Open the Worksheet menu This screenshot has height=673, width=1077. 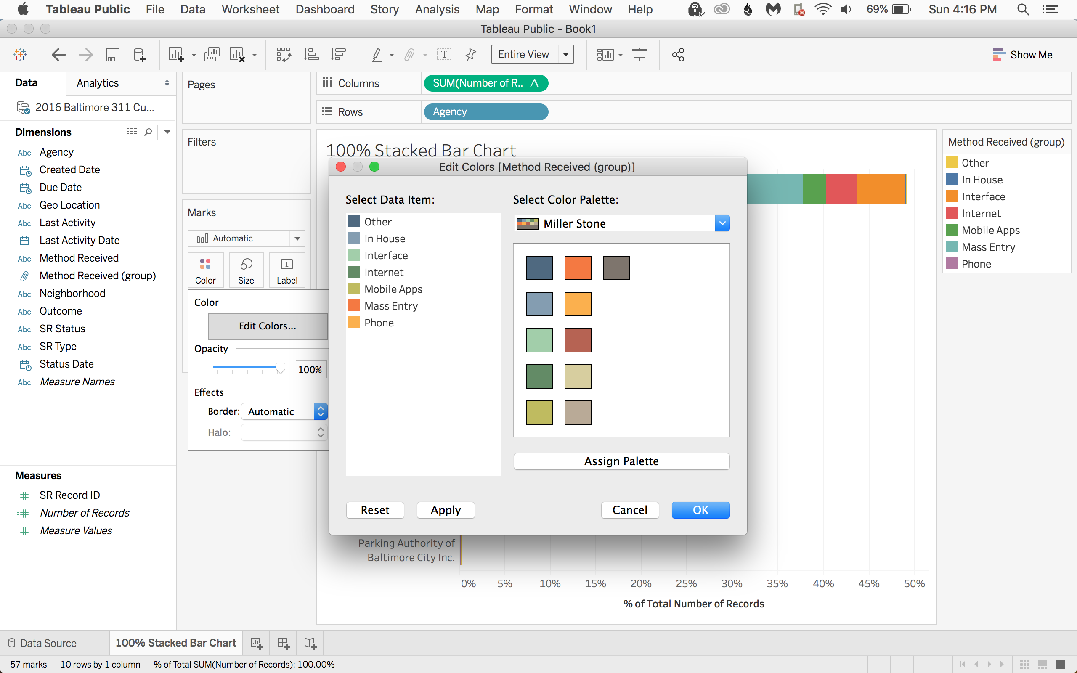(x=250, y=9)
